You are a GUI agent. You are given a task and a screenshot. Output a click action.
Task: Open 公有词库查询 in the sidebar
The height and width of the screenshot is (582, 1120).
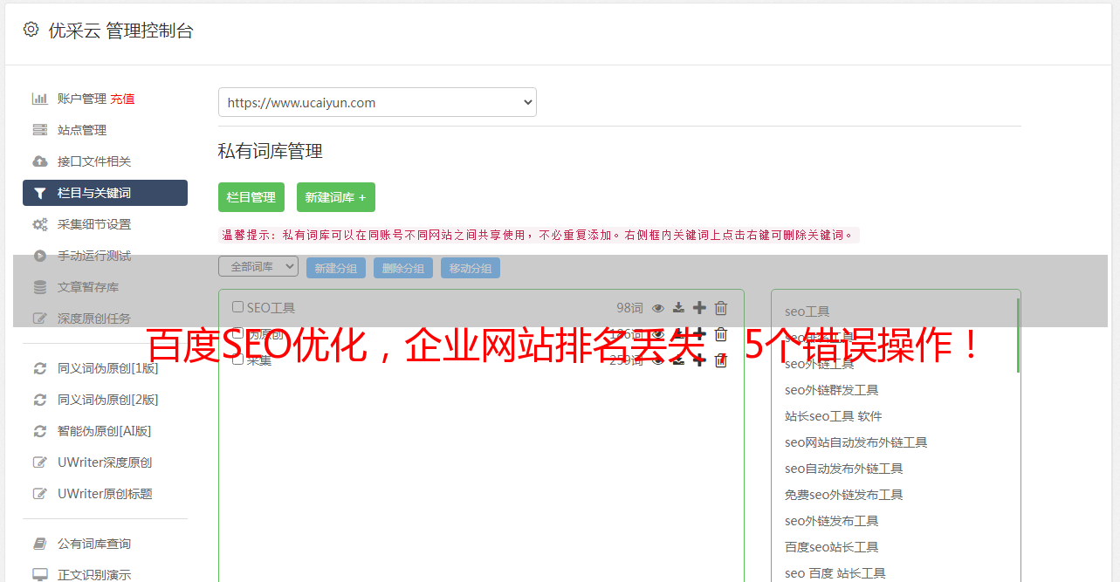pos(94,544)
